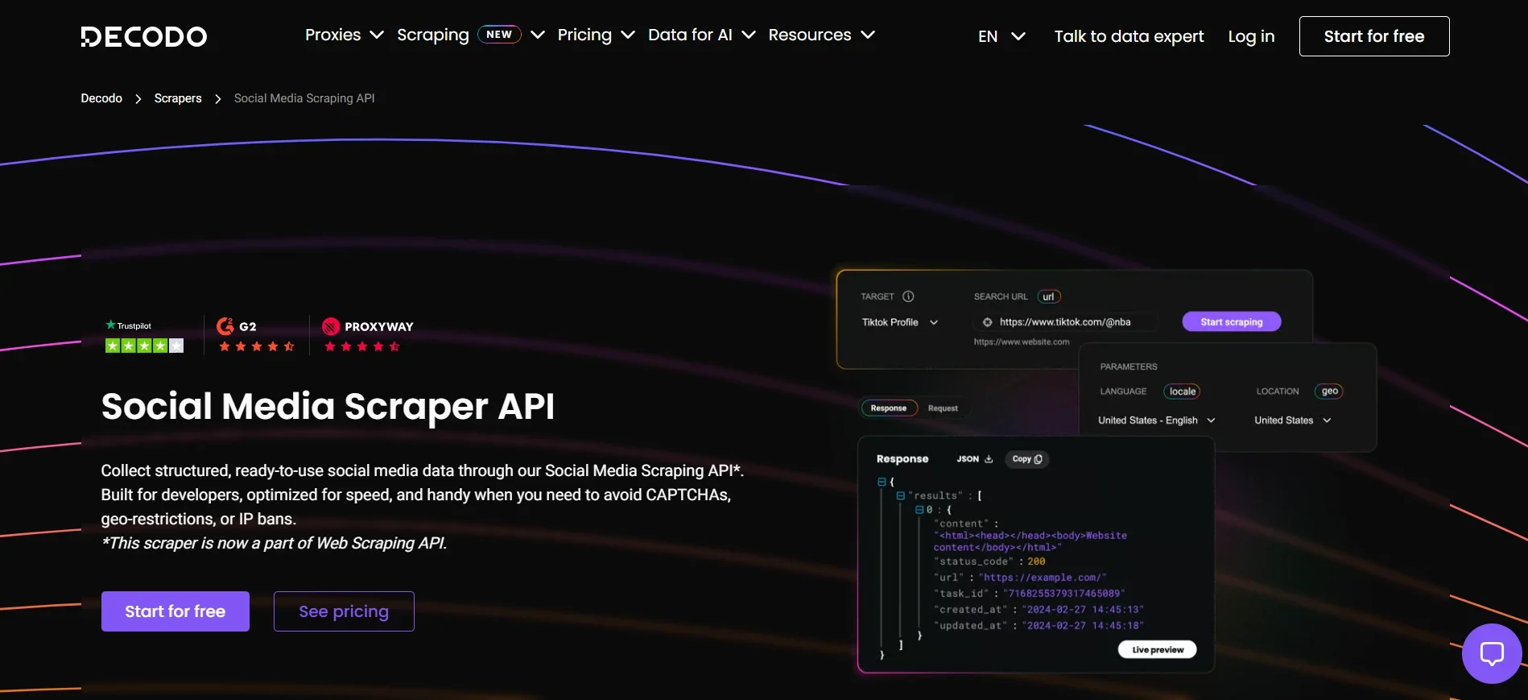Click the Trustpilot rating badge

(145, 336)
